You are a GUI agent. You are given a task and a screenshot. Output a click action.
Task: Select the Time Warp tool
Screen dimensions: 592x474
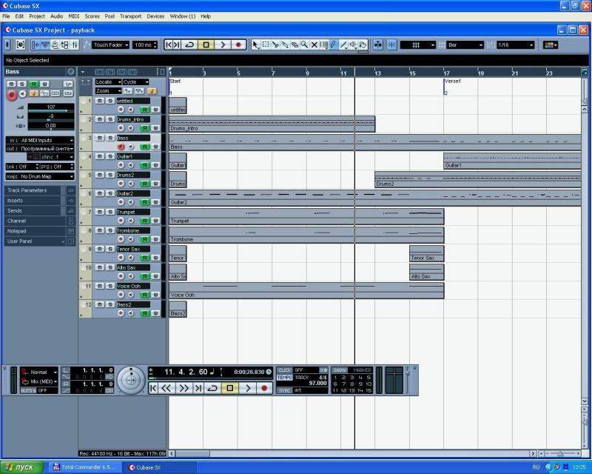[x=323, y=45]
